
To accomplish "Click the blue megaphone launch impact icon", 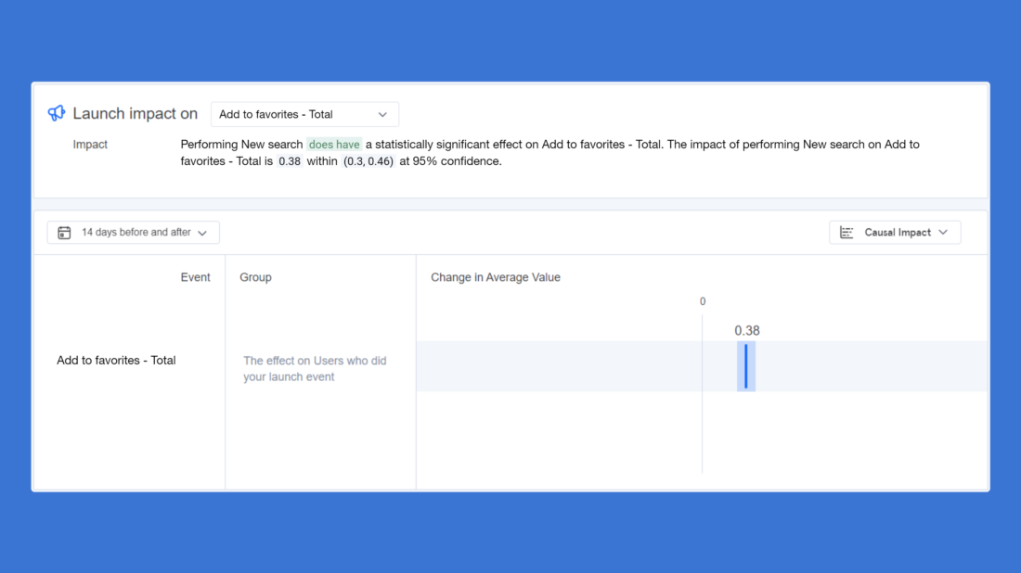I will (56, 112).
